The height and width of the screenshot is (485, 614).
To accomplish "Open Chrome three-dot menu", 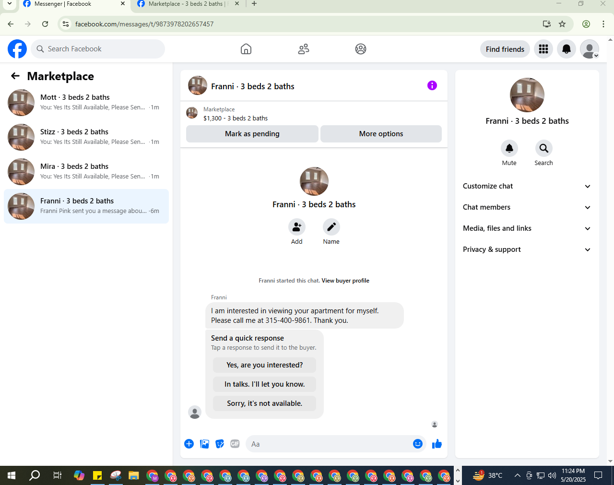I will click(x=603, y=24).
